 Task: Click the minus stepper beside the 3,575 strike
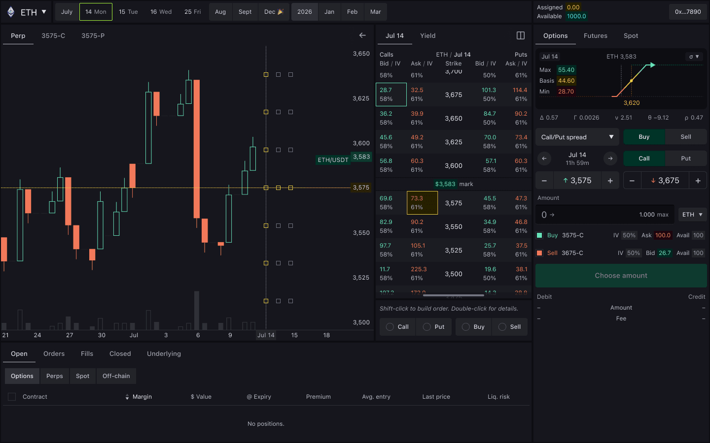coord(544,180)
